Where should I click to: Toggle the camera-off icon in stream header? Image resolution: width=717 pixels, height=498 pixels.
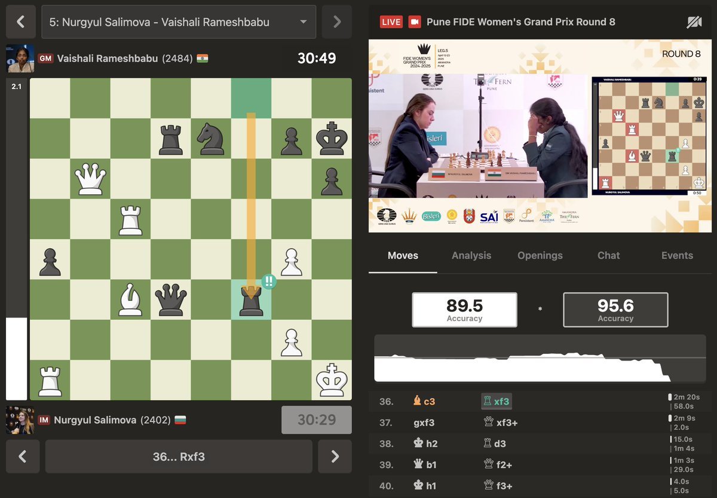click(694, 22)
